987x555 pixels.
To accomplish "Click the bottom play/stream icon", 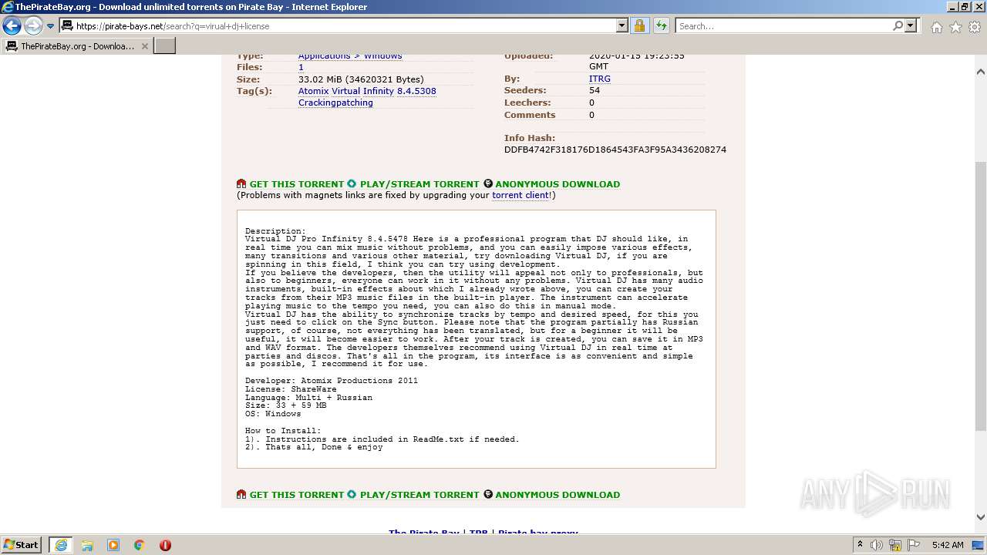I will tap(352, 495).
